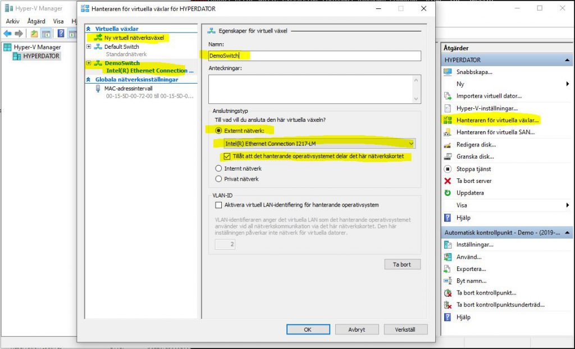The width and height of the screenshot is (575, 349).
Task: Select Internt nätverk radio button
Action: [218, 168]
